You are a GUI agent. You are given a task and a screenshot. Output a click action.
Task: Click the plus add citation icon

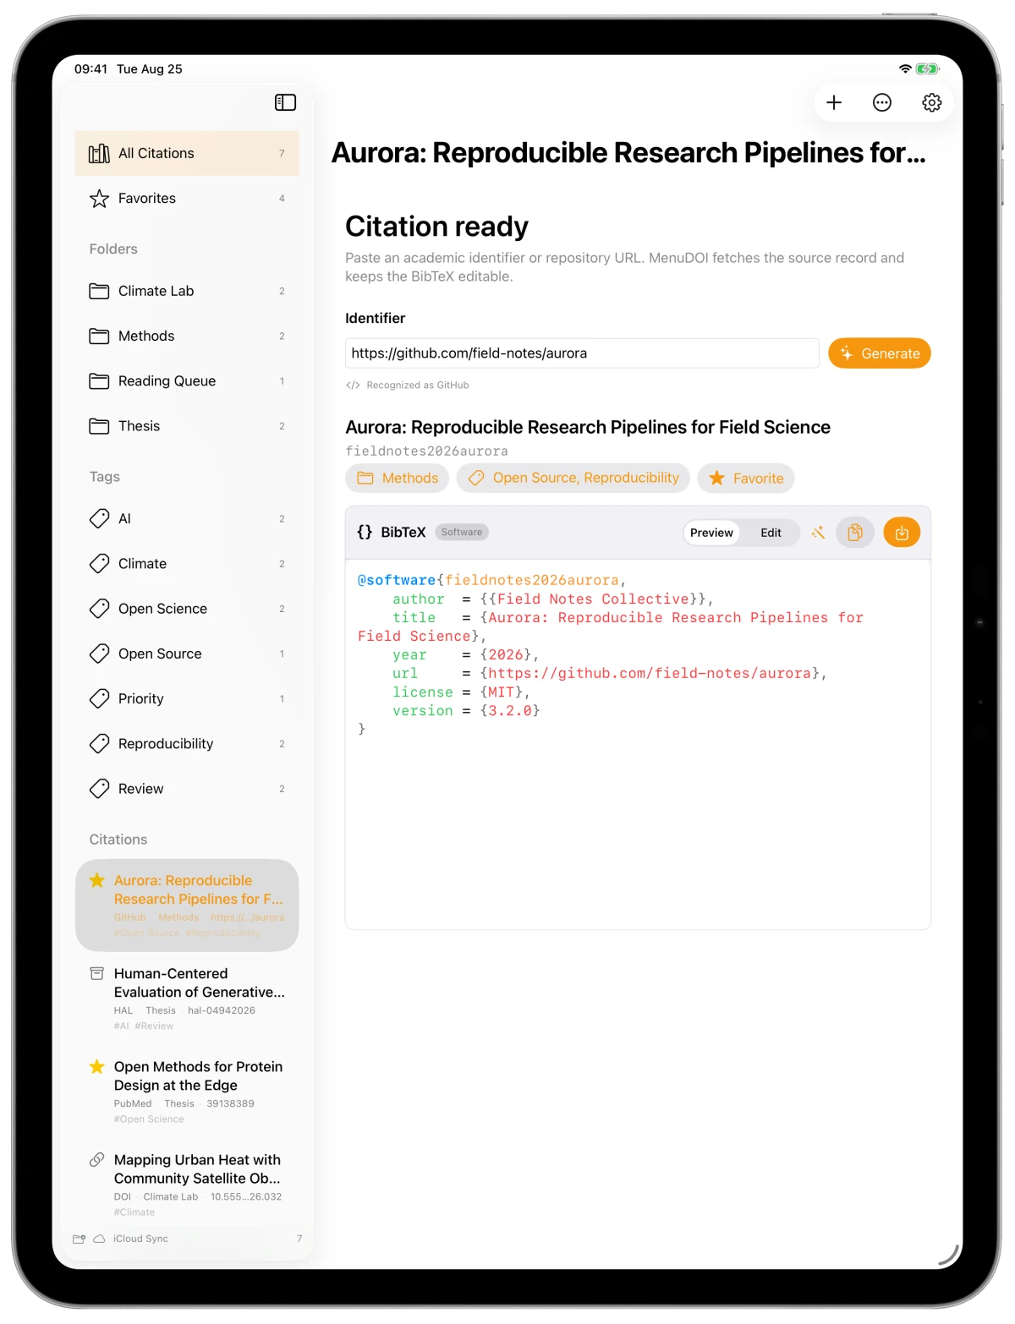tap(834, 102)
